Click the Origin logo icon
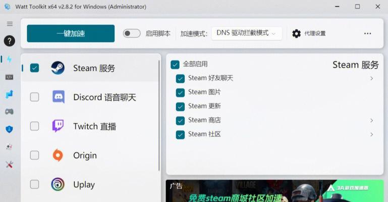 (58, 155)
